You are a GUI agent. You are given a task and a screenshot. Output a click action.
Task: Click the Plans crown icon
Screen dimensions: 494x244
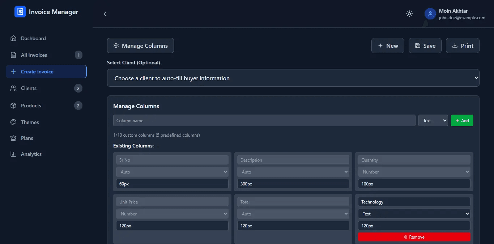pyautogui.click(x=13, y=138)
